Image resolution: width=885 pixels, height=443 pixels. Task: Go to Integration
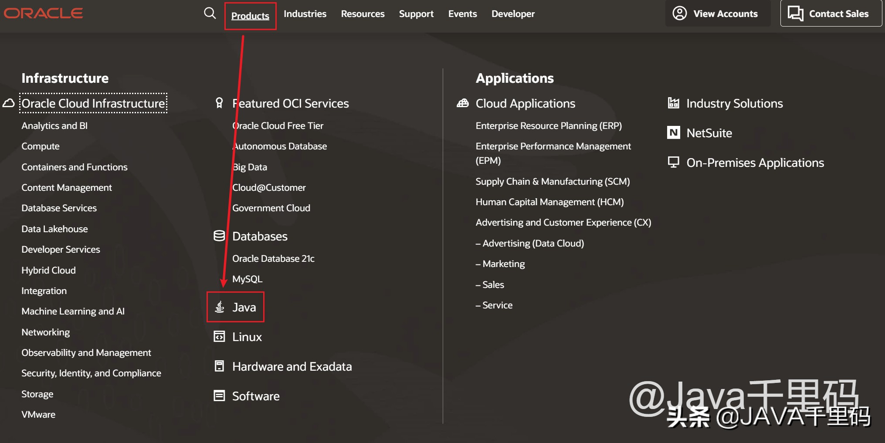point(44,291)
